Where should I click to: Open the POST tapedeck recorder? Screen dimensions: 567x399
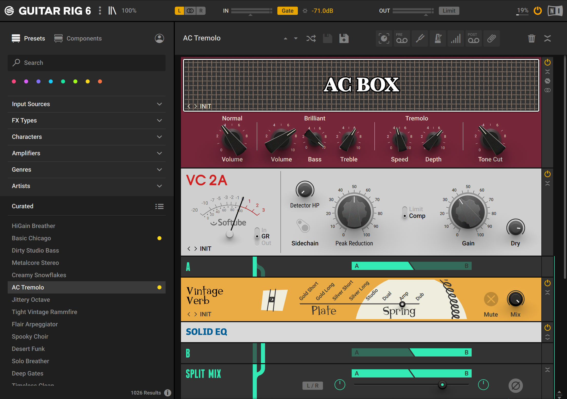(x=473, y=38)
